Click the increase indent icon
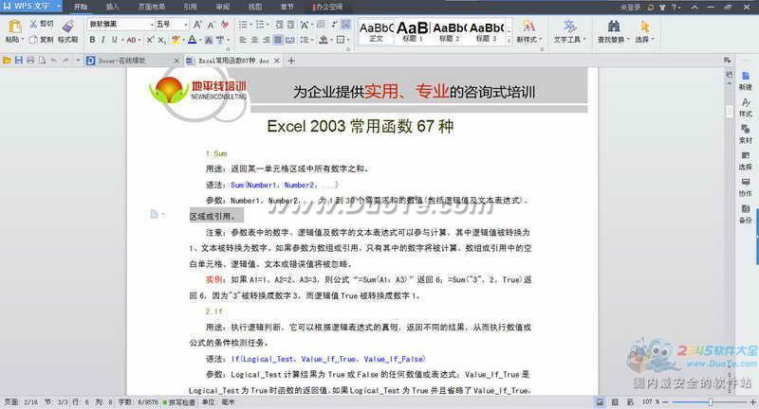 pyautogui.click(x=290, y=25)
